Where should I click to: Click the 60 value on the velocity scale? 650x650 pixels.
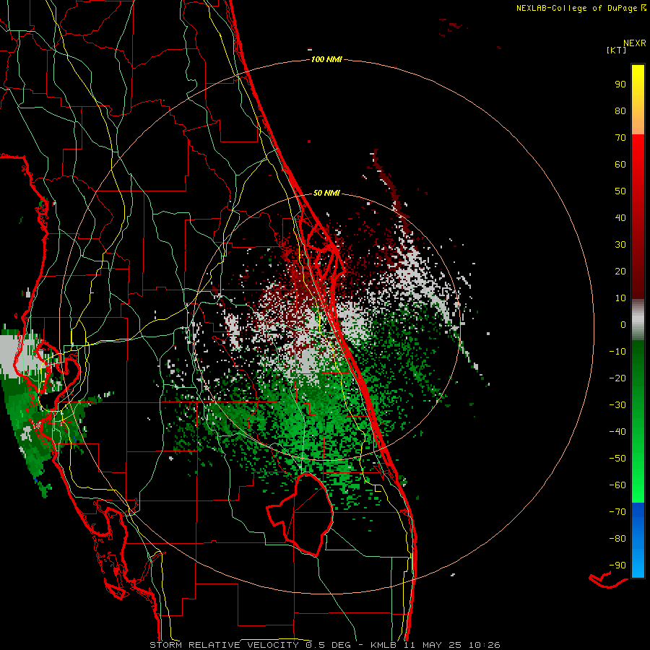coord(620,164)
